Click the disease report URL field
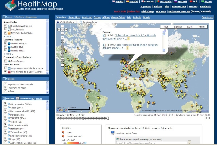The height and width of the screenshot is (145, 217). click(x=151, y=143)
